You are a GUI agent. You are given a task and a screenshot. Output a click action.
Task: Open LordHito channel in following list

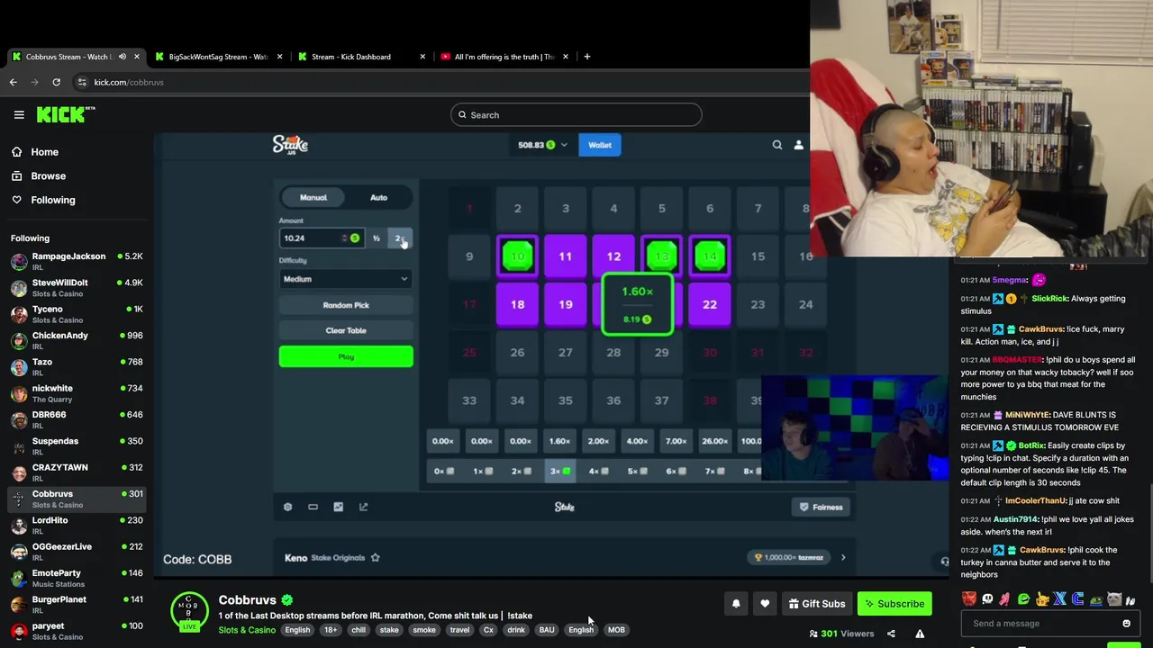pos(76,526)
